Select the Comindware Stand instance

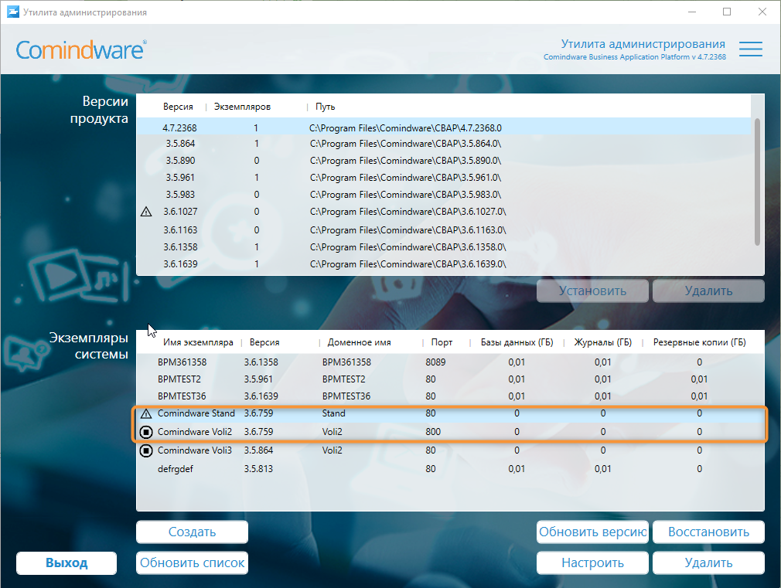tap(450, 413)
